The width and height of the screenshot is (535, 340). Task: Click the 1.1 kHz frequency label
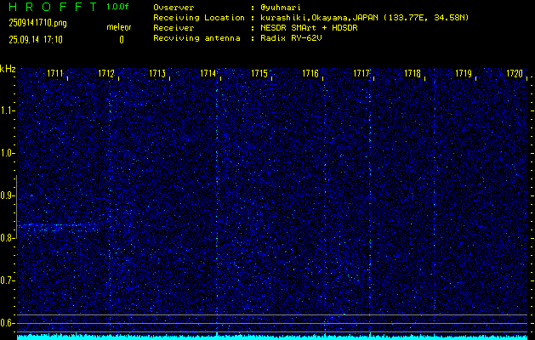7,110
